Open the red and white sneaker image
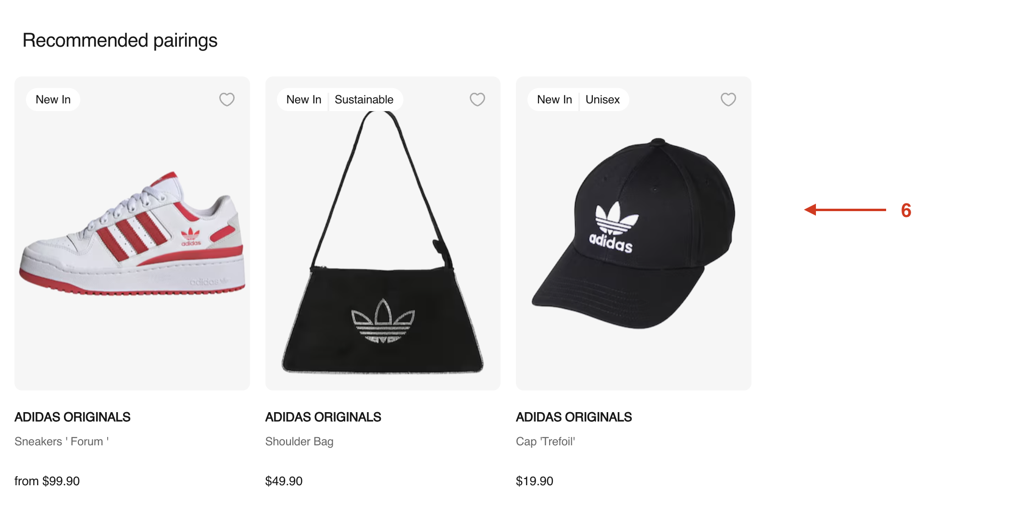 [132, 234]
